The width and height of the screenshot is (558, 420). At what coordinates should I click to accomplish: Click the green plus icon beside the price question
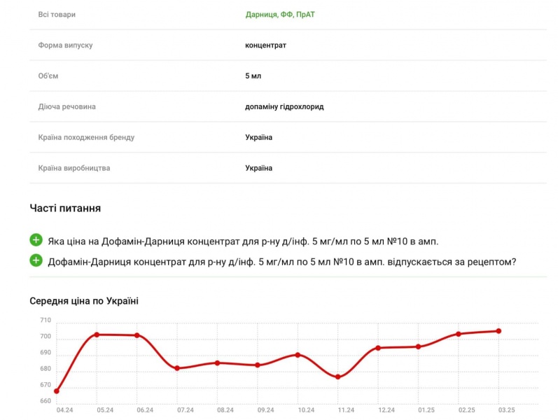[36, 240]
